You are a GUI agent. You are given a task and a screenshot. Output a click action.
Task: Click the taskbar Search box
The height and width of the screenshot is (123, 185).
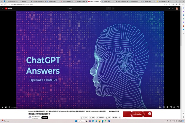pos(82,121)
